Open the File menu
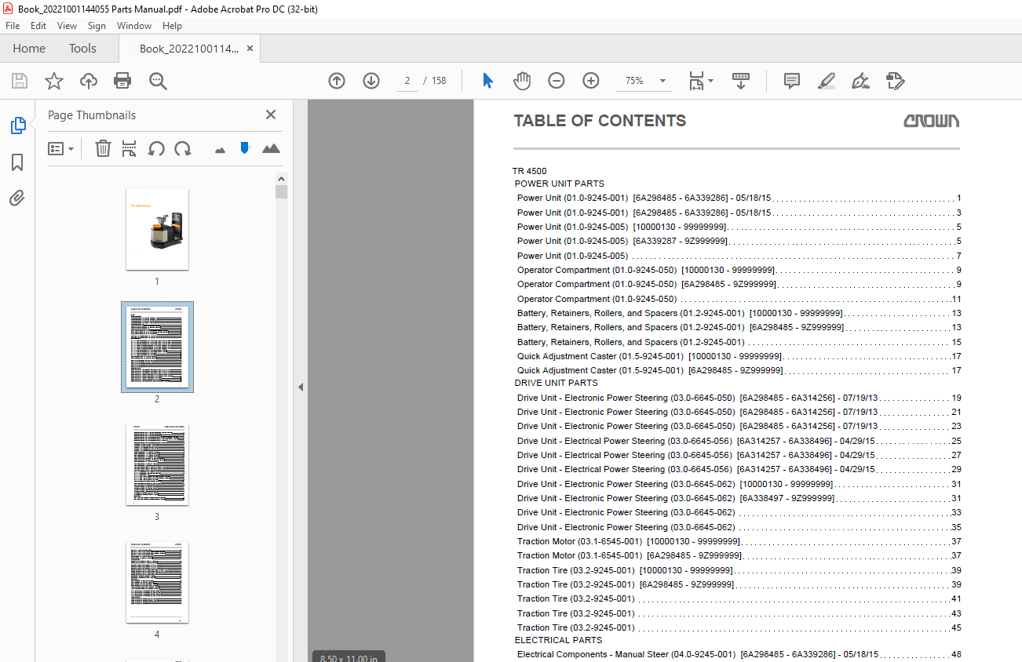Image resolution: width=1022 pixels, height=662 pixels. [13, 26]
